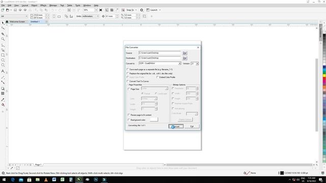Screen dimensions: 326x183
Task: Browse for Source folder icon
Action: 184,53
